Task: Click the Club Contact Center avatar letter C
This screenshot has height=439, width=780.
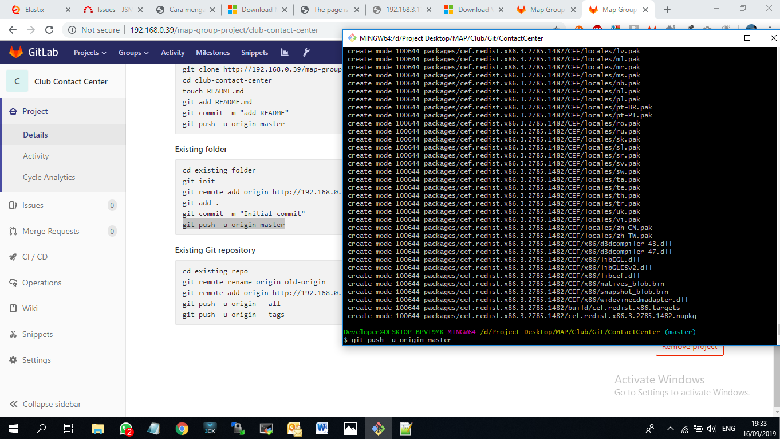Action: tap(17, 81)
